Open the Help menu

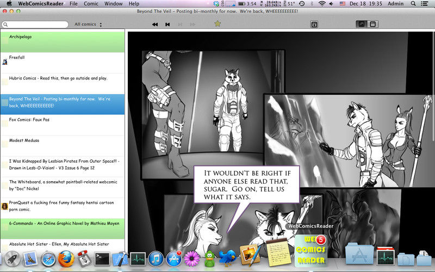(x=134, y=4)
